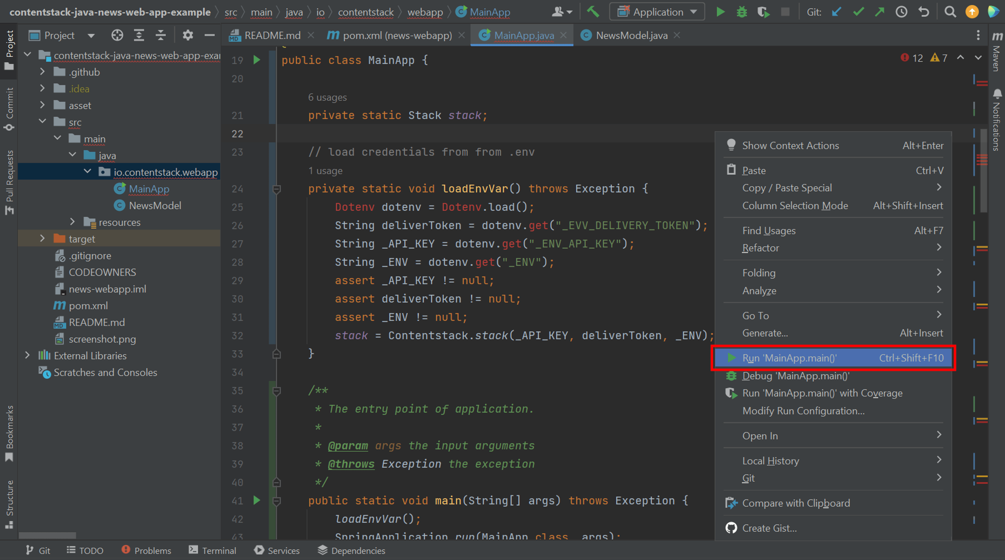Click the error count indicator 12
The width and height of the screenshot is (1005, 560).
[x=912, y=58]
